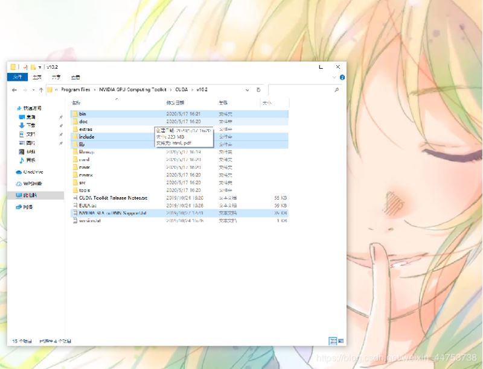The height and width of the screenshot is (369, 483).
Task: Switch to details list view
Action: click(332, 341)
